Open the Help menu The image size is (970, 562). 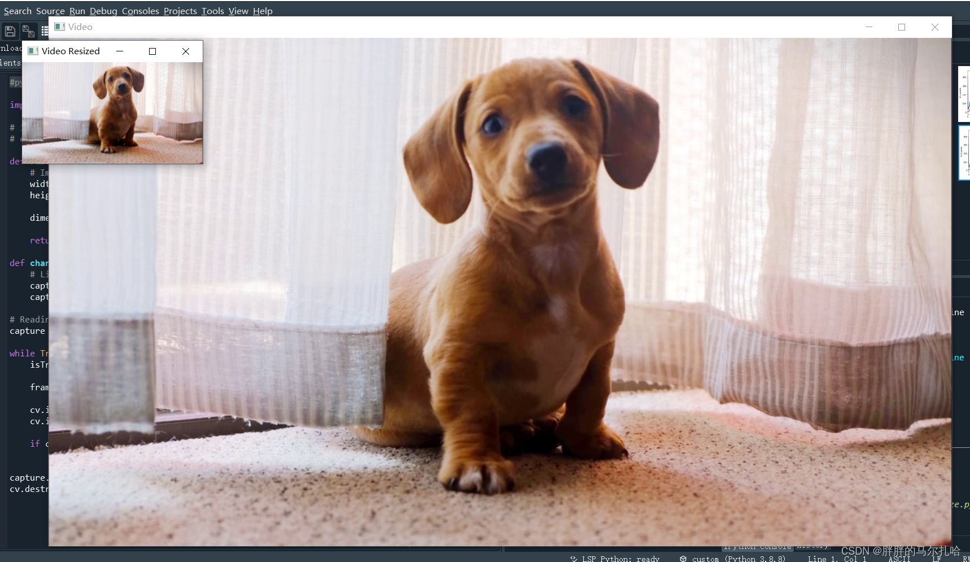pos(263,11)
